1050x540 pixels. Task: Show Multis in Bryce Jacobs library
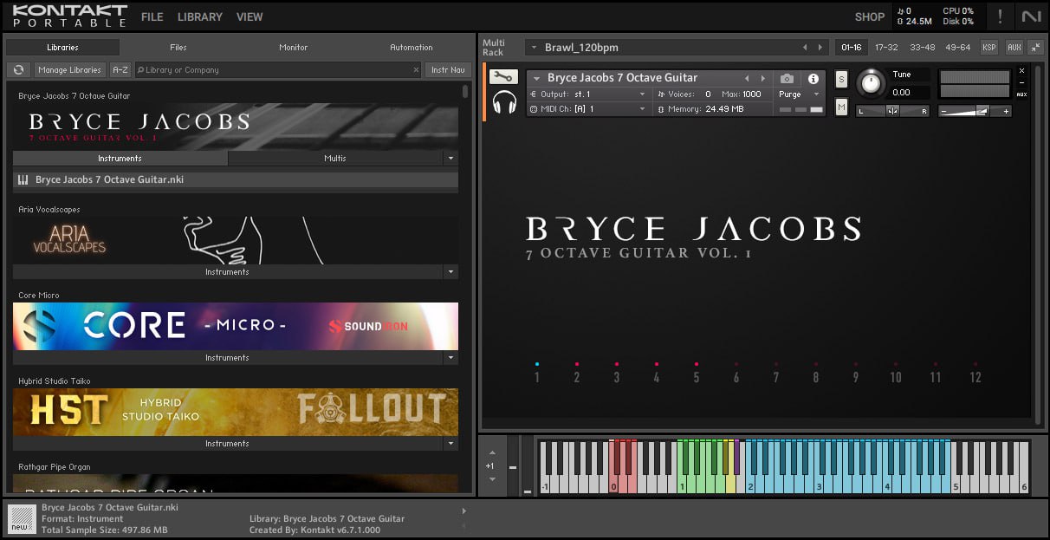coord(335,159)
